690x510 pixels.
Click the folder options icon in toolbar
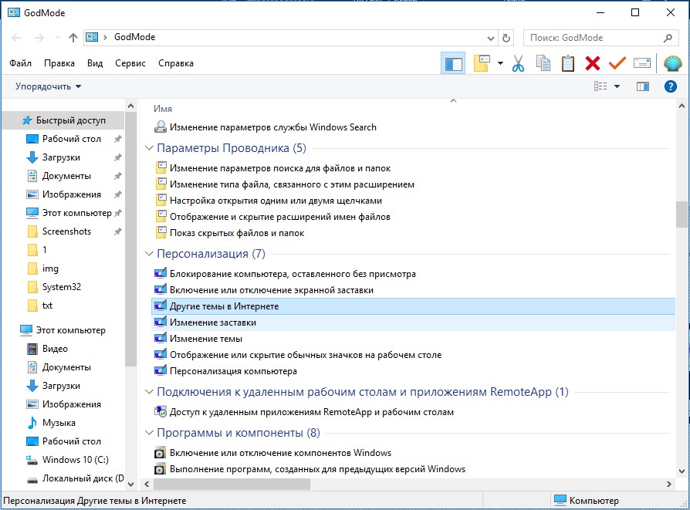482,63
